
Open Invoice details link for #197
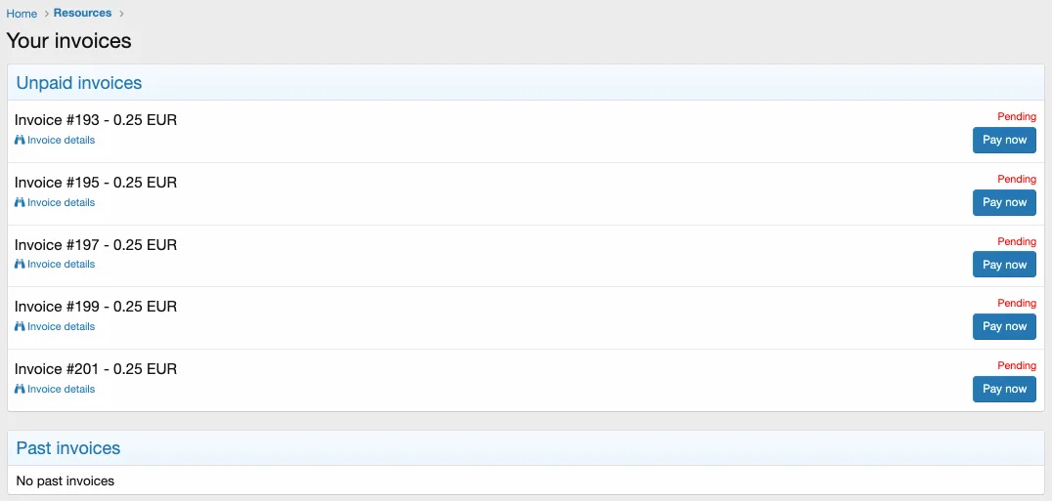click(x=61, y=264)
